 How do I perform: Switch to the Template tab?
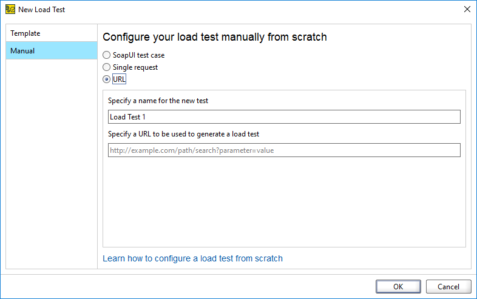pos(52,33)
